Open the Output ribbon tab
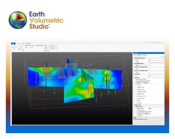The image size is (175, 139). [28, 44]
